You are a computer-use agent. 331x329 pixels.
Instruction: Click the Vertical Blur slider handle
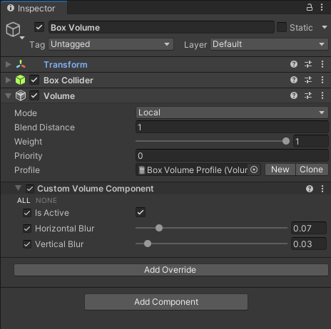tap(148, 244)
